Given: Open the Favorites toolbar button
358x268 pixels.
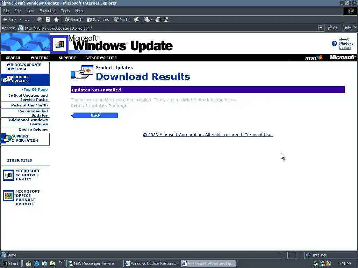Looking at the screenshot, I should [x=98, y=20].
